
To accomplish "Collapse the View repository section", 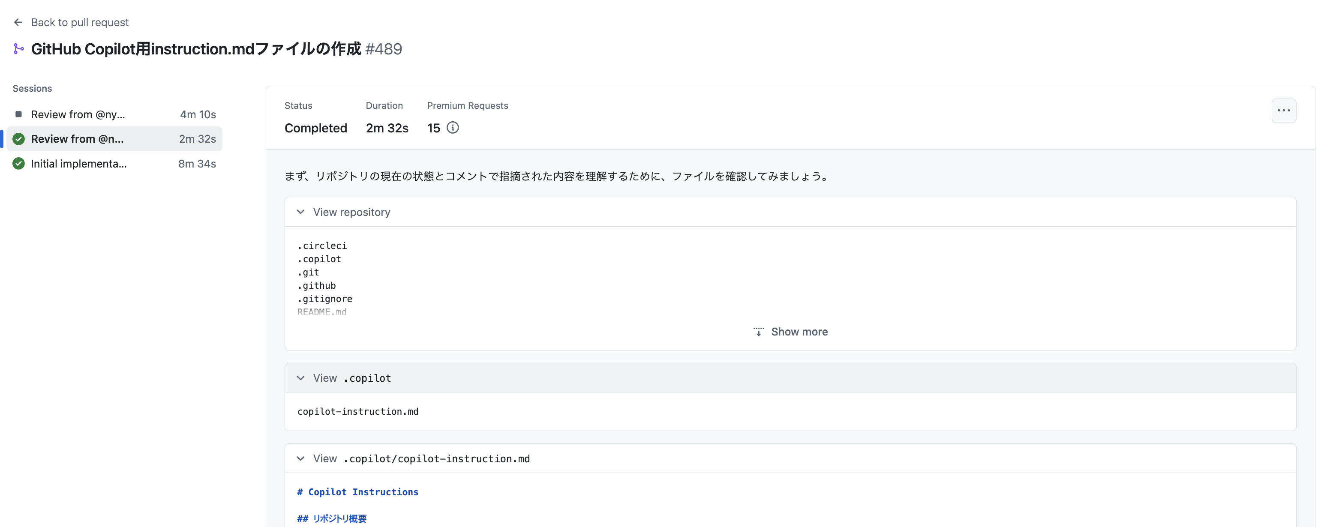I will [x=301, y=212].
